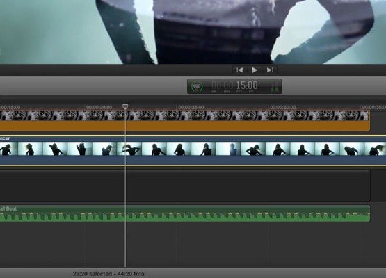Click the playhead handle on the ruler
Image resolution: width=386 pixels, height=278 pixels.
pyautogui.click(x=125, y=106)
